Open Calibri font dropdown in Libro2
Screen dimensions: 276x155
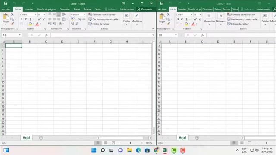click(191, 15)
